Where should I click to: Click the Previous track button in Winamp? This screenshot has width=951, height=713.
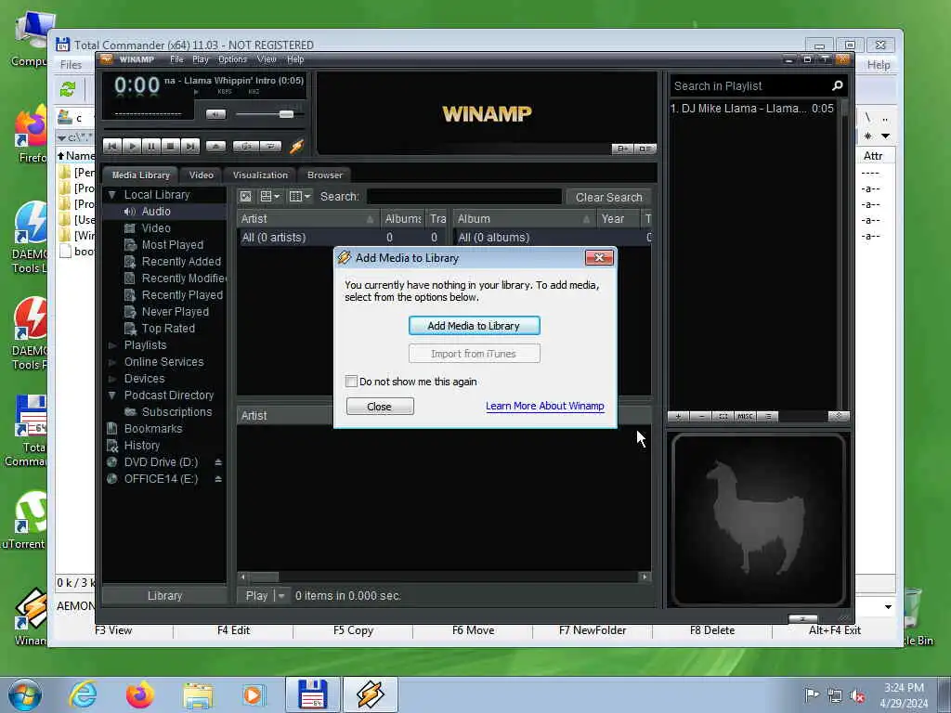pyautogui.click(x=112, y=146)
